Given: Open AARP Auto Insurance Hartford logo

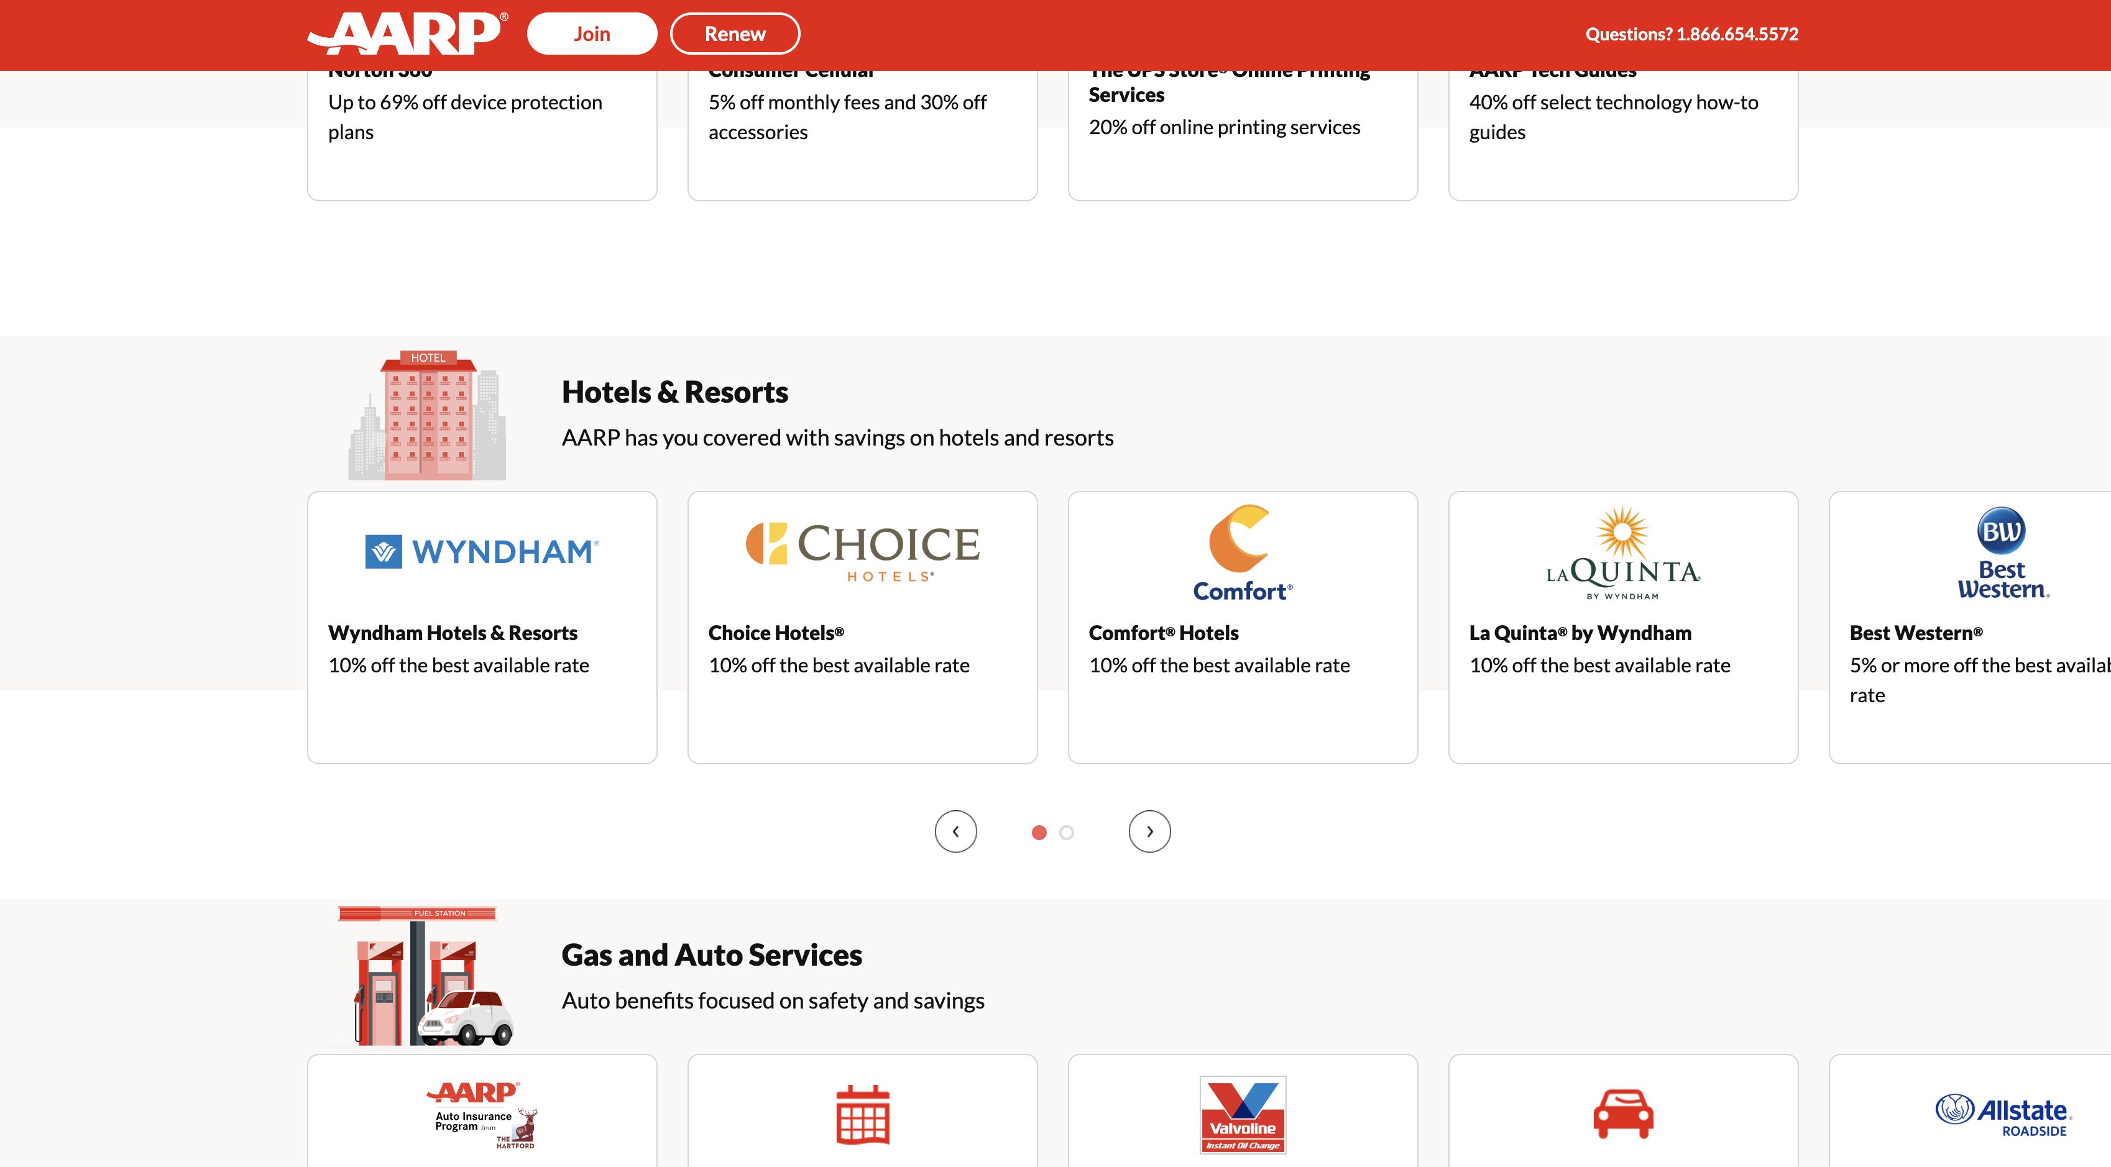Looking at the screenshot, I should pos(482,1115).
